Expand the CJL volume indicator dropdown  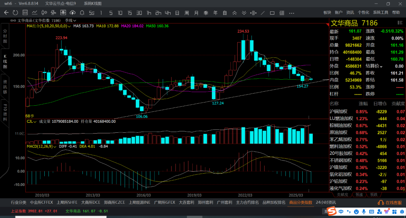click(x=35, y=121)
